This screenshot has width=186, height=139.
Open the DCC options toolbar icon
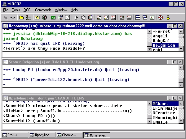[x=113, y=18]
